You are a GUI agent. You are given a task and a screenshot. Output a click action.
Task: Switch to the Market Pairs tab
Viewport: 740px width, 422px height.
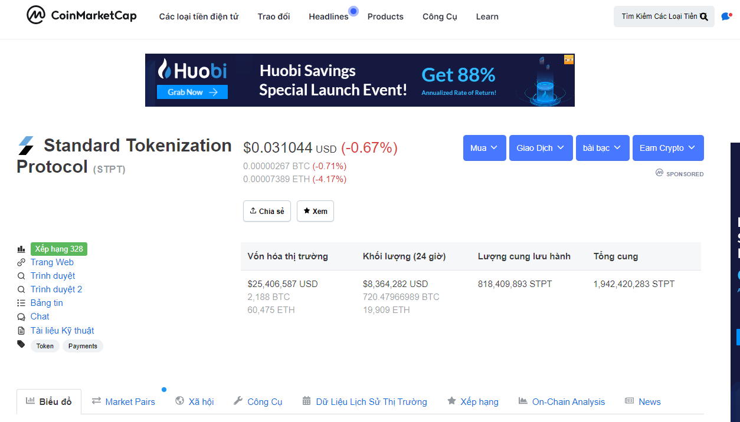point(123,401)
